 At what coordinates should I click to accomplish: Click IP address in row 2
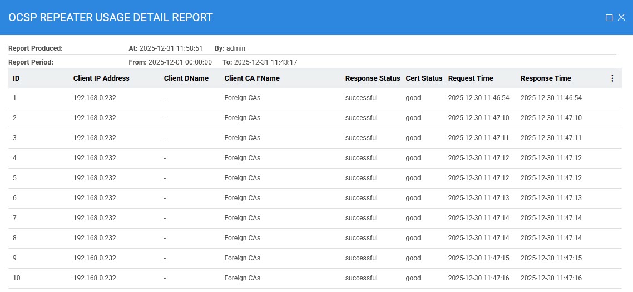(x=95, y=118)
